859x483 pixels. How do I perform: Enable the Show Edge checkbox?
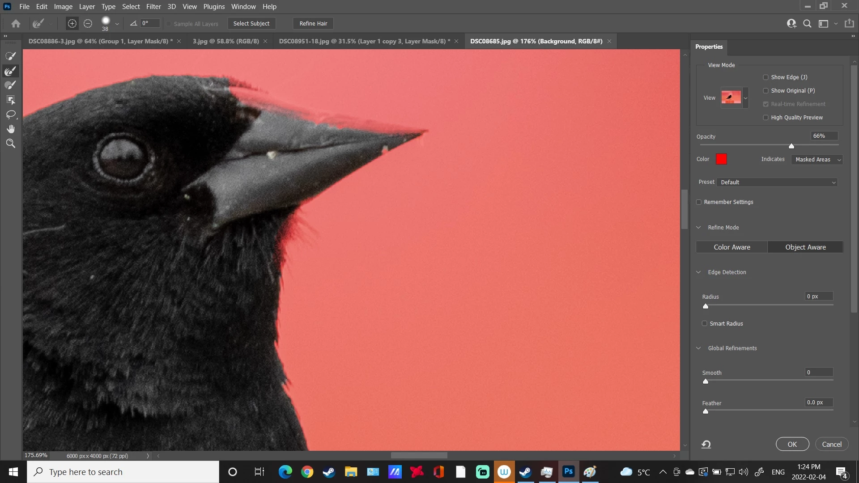click(765, 77)
